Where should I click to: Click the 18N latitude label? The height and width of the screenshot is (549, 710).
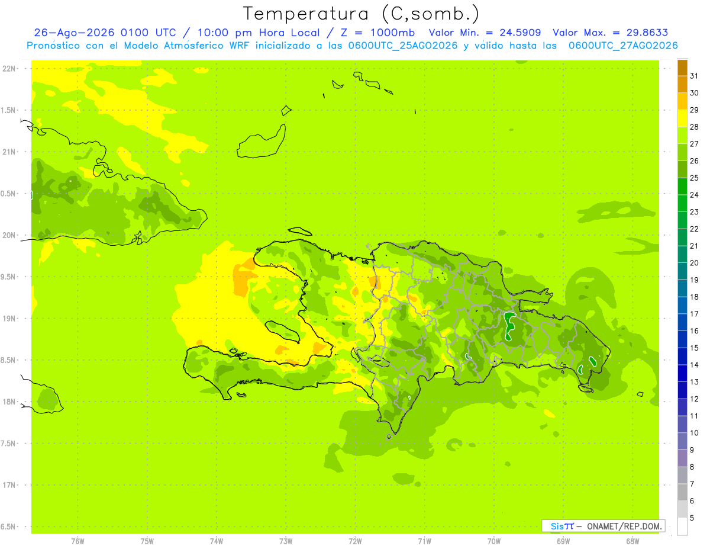click(8, 402)
